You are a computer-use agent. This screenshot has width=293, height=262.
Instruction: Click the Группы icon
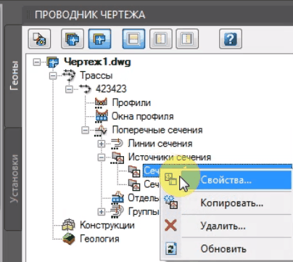pos(117,212)
